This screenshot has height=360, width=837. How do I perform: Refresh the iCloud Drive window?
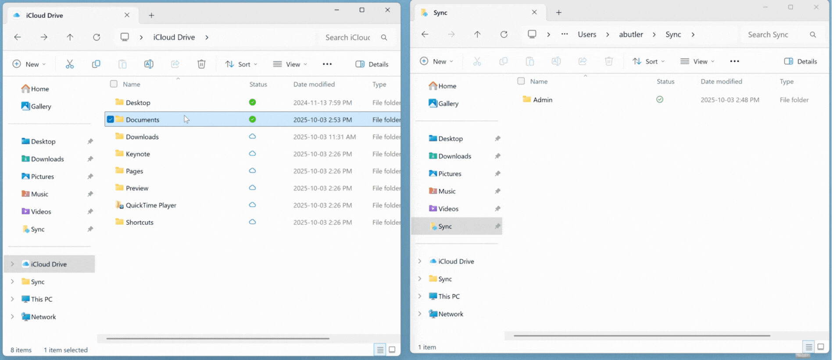point(97,37)
